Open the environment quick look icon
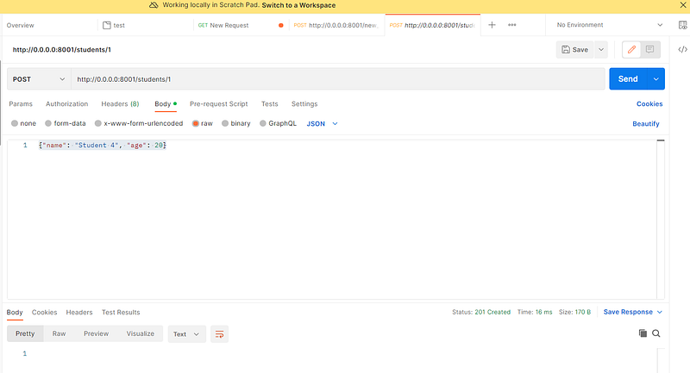Image resolution: width=690 pixels, height=373 pixels. pos(682,25)
